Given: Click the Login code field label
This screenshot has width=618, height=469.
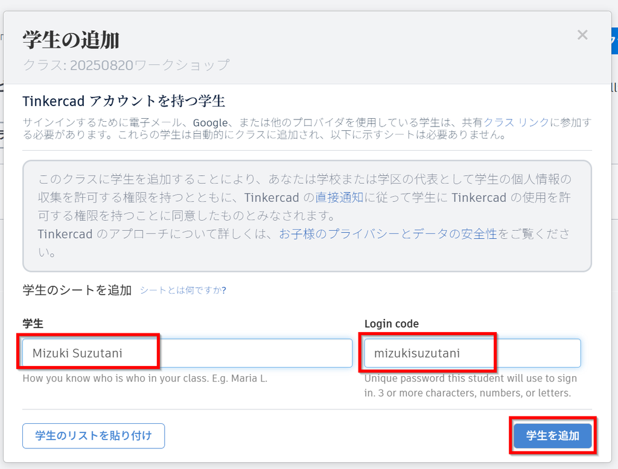Looking at the screenshot, I should pyautogui.click(x=391, y=324).
